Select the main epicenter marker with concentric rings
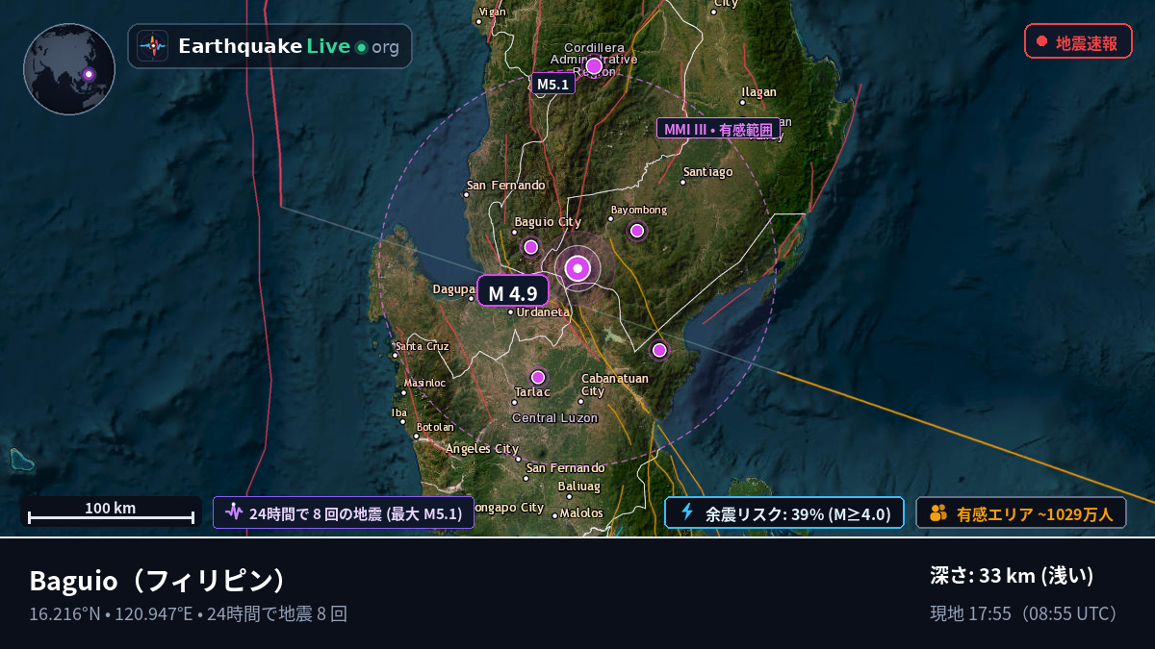1155x649 pixels. pos(577,268)
